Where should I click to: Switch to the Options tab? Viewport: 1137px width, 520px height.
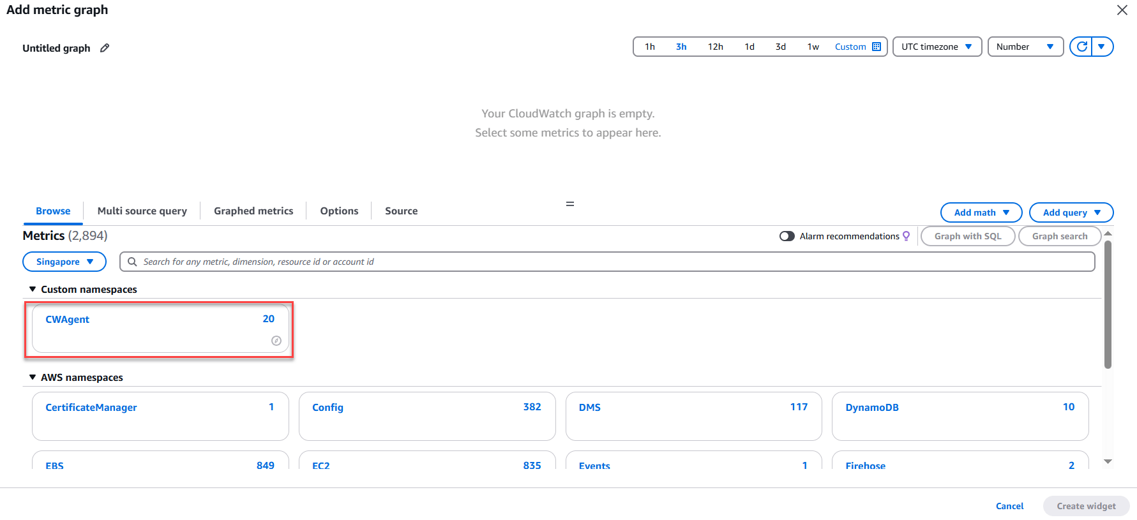[x=339, y=211]
